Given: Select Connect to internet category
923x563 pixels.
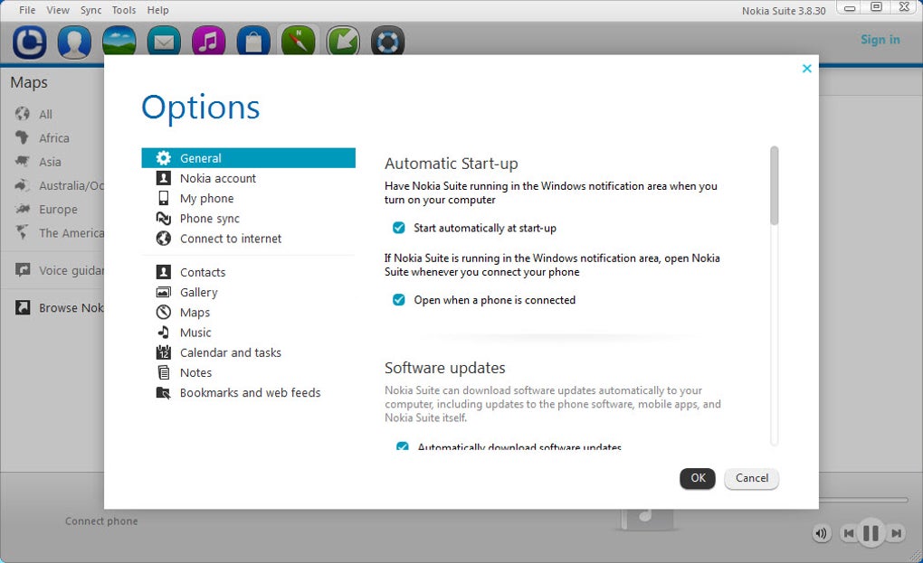Looking at the screenshot, I should click(249, 238).
